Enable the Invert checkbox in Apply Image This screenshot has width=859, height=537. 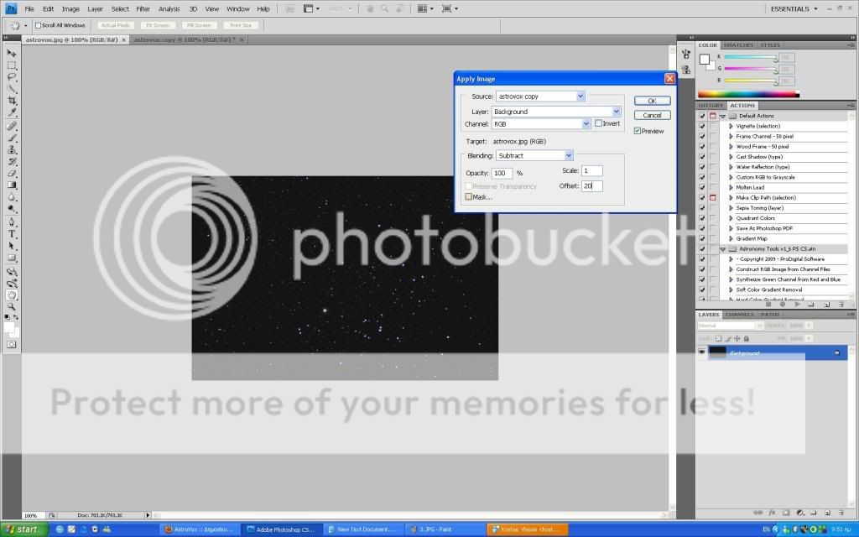[598, 123]
